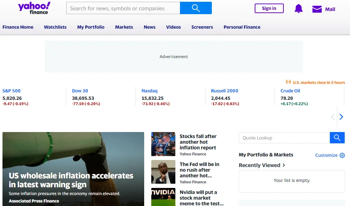350x206 pixels.
Task: Open the Crude Oil quote link
Action: click(x=290, y=91)
